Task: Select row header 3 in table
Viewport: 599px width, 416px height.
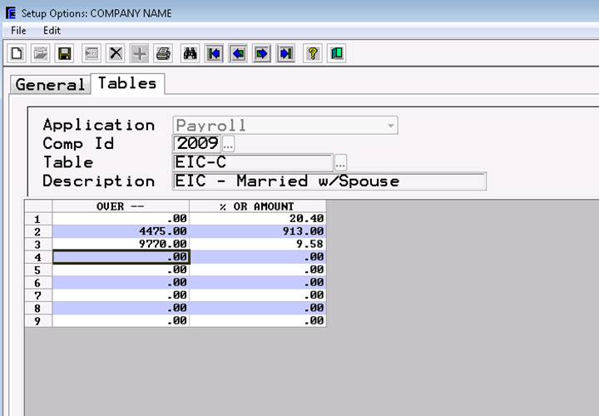Action: point(38,244)
